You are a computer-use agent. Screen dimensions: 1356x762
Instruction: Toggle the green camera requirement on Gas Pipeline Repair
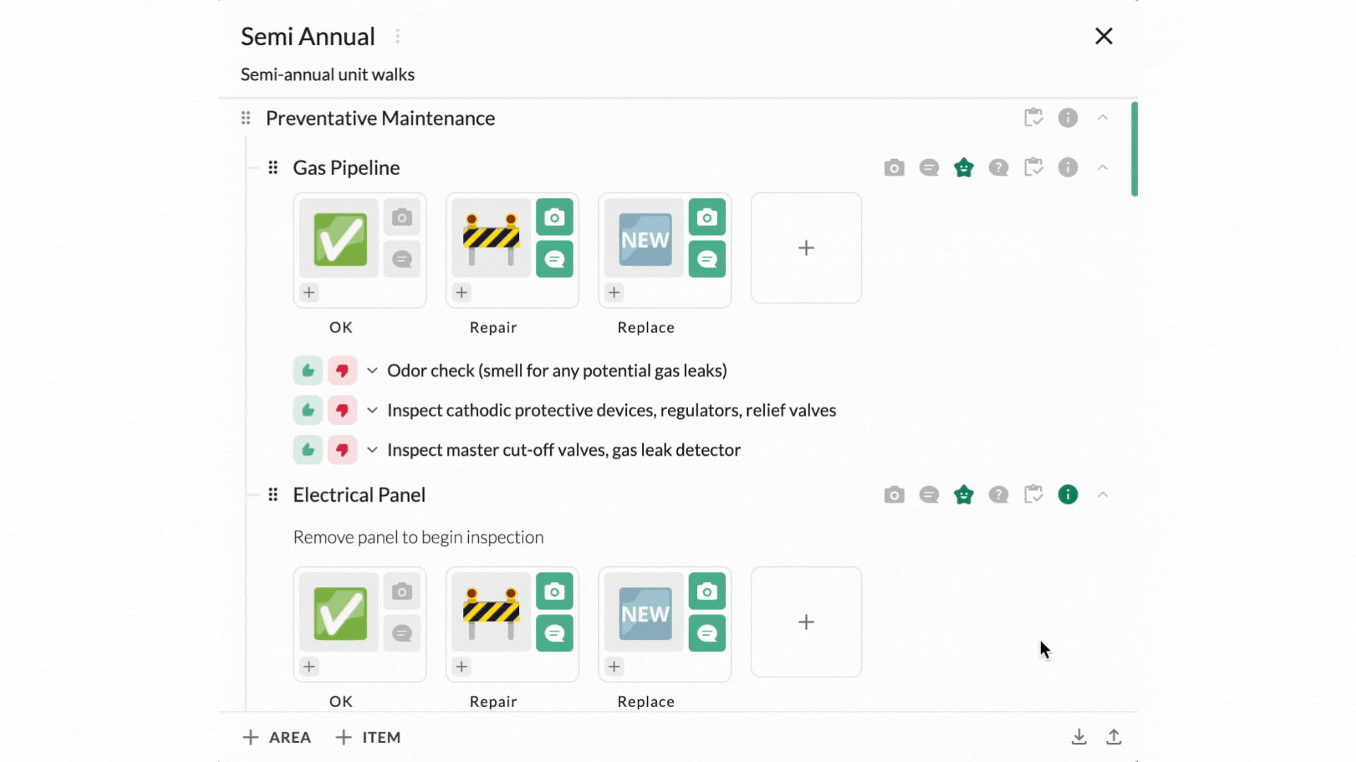[x=554, y=217]
